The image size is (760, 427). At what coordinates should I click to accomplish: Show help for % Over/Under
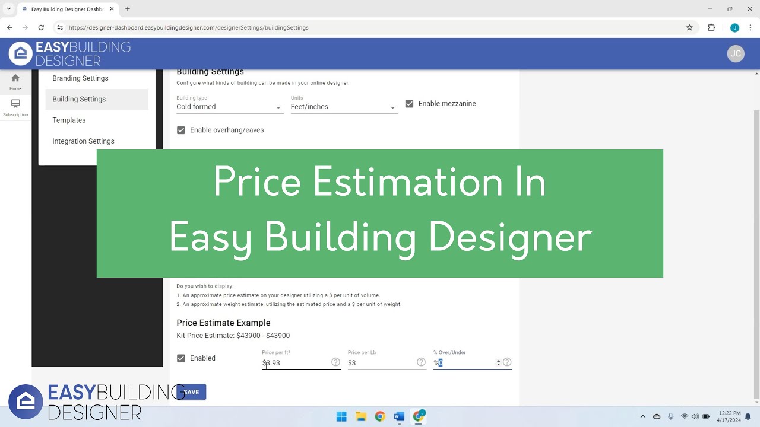tap(507, 362)
